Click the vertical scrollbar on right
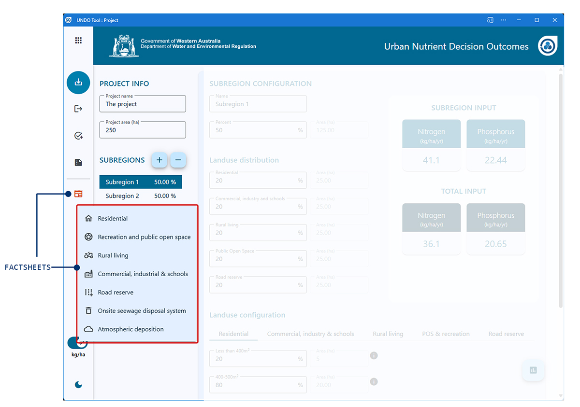 (561, 193)
